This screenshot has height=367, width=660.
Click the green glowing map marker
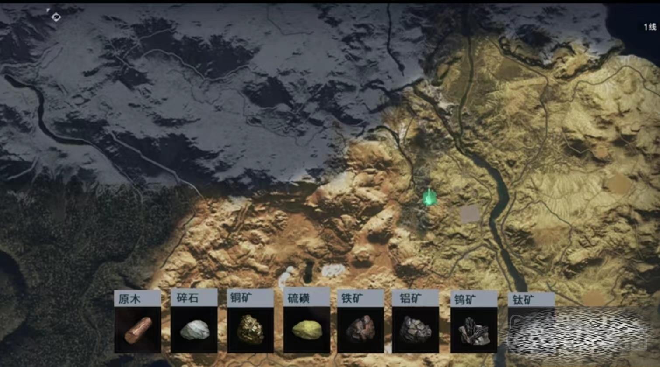429,197
